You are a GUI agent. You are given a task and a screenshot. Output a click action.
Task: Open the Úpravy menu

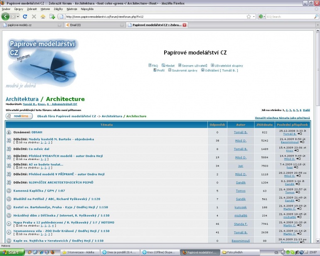(19, 9)
